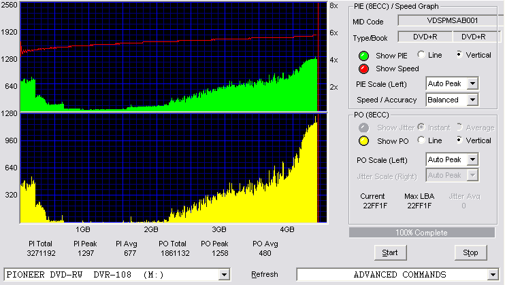This screenshot has height=285, width=505.
Task: Toggle the red Show Speed indicator
Action: 363,69
